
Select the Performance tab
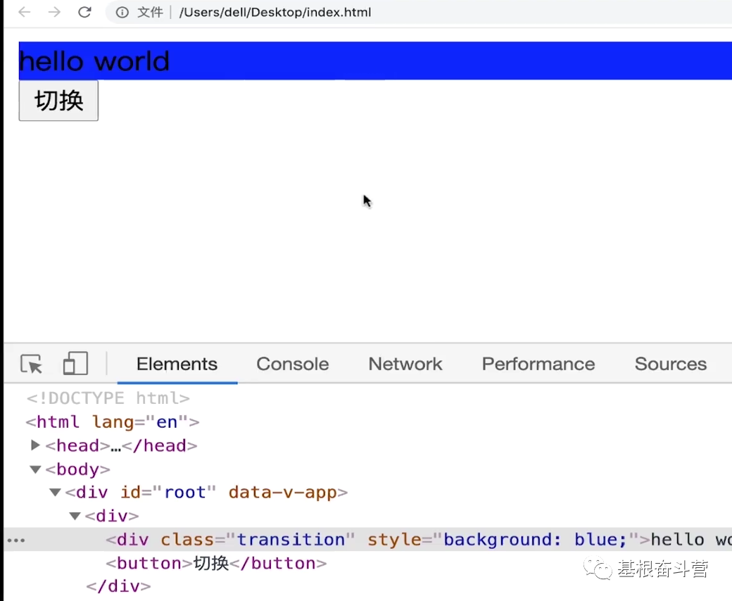538,364
